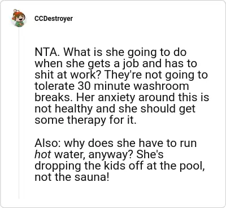Click the line when she gets a job

click(116, 64)
